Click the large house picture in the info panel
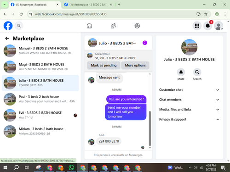 point(189,47)
